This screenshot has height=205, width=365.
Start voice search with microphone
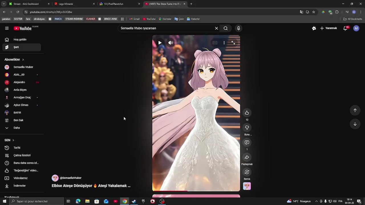(x=239, y=28)
